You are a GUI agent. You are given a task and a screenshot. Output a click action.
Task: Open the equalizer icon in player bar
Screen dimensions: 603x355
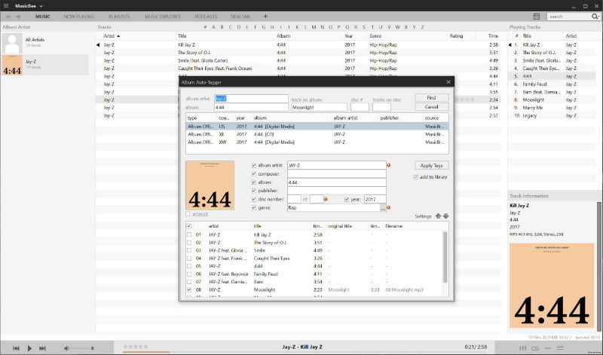pos(525,347)
